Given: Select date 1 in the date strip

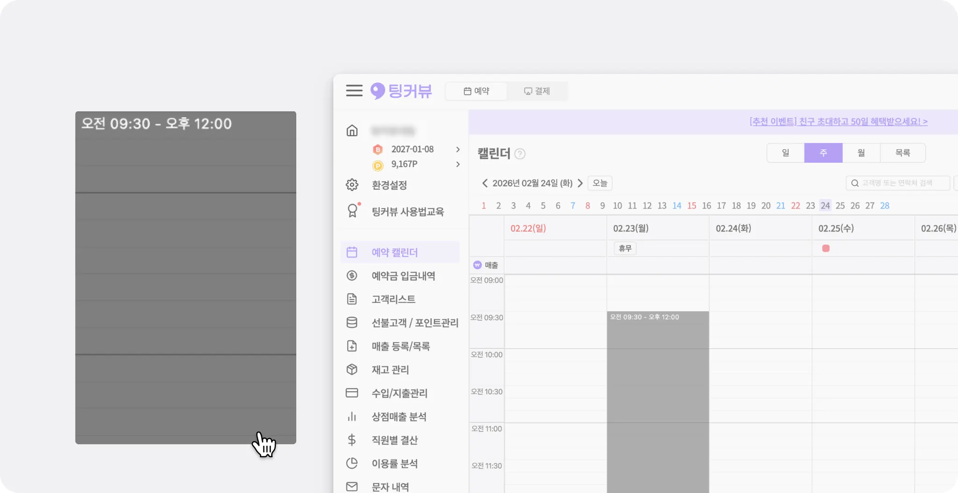Looking at the screenshot, I should tap(484, 205).
